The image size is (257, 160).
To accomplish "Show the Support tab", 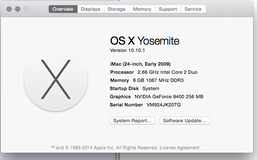I will pyautogui.click(x=168, y=9).
